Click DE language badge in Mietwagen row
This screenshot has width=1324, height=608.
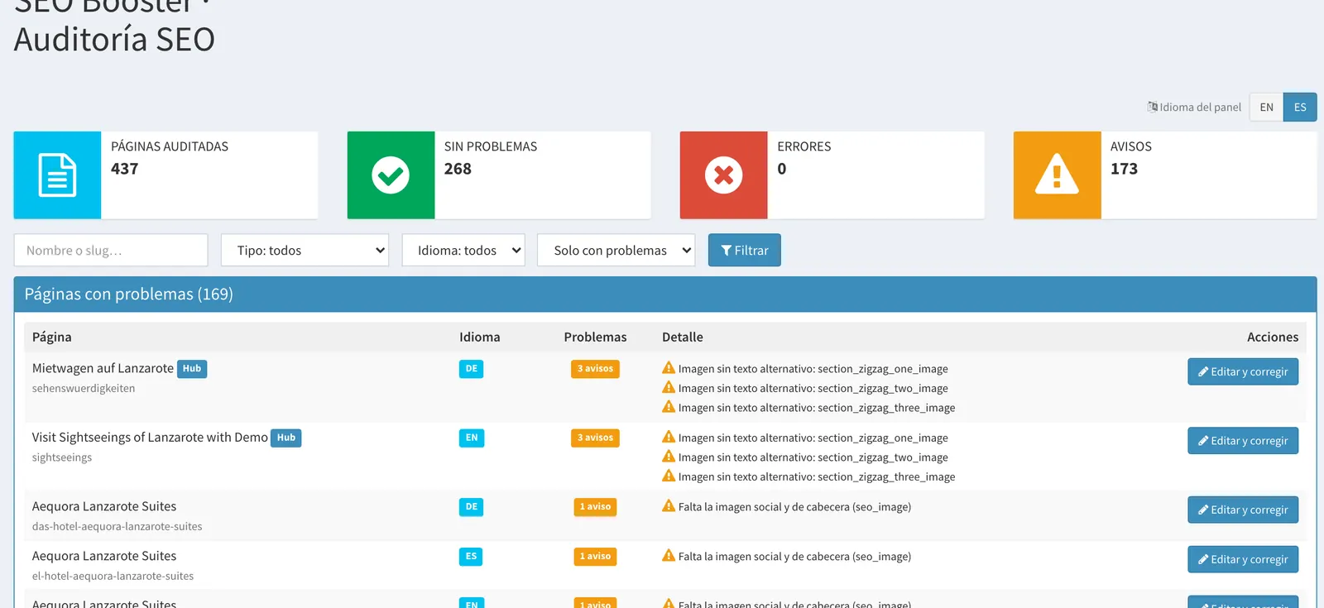pos(471,369)
